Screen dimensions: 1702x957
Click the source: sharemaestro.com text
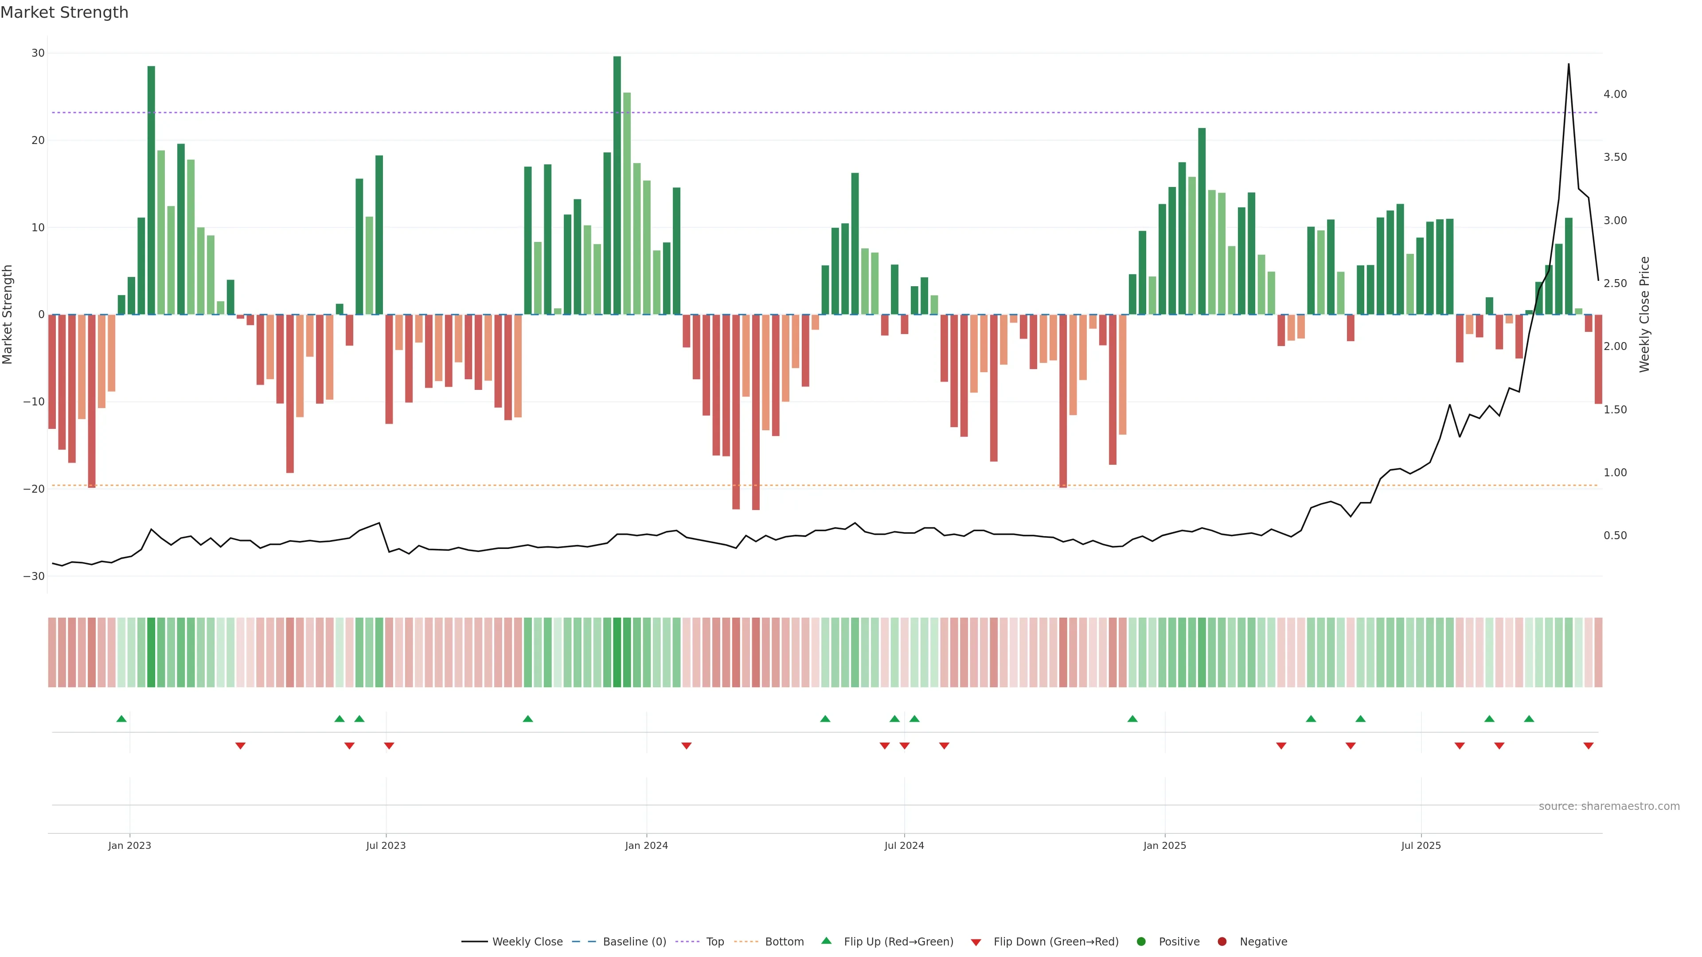(1609, 806)
